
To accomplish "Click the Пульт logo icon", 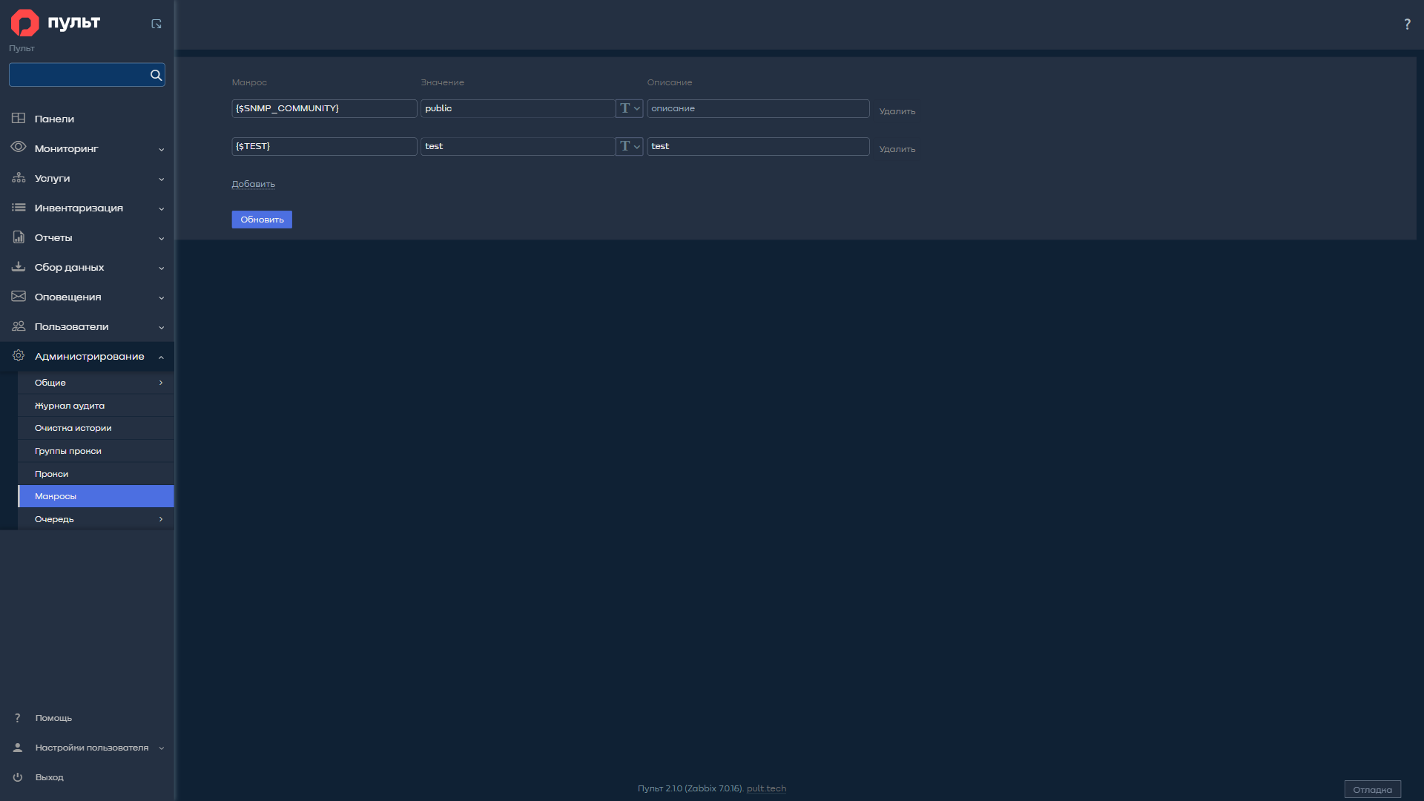I will [x=24, y=23].
